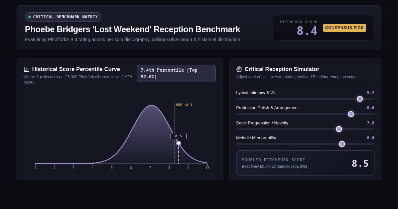398x209 pixels.
Task: Click the Pitchfork Score 8.4 value
Action: point(307,31)
